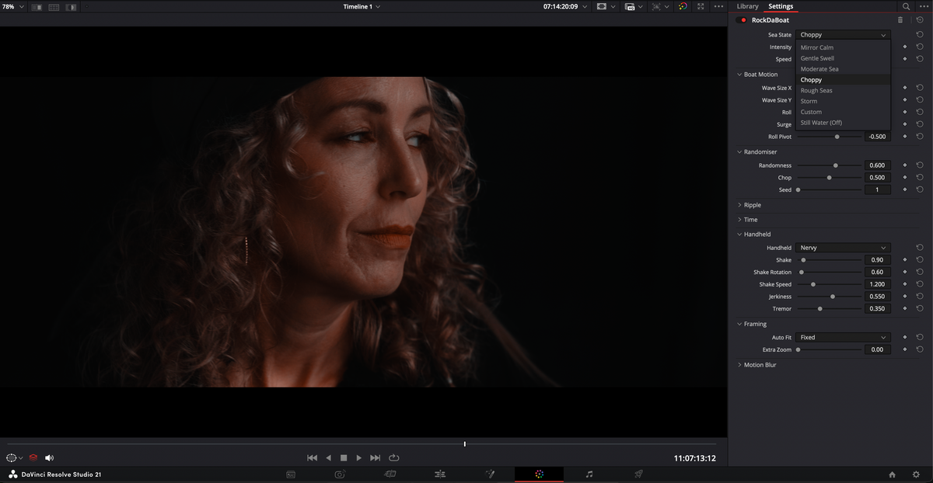
Task: Play the clip forward
Action: [x=358, y=458]
